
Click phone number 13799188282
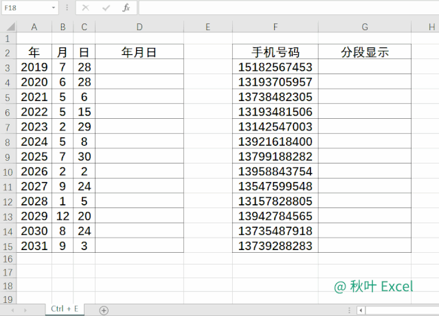pyautogui.click(x=275, y=156)
